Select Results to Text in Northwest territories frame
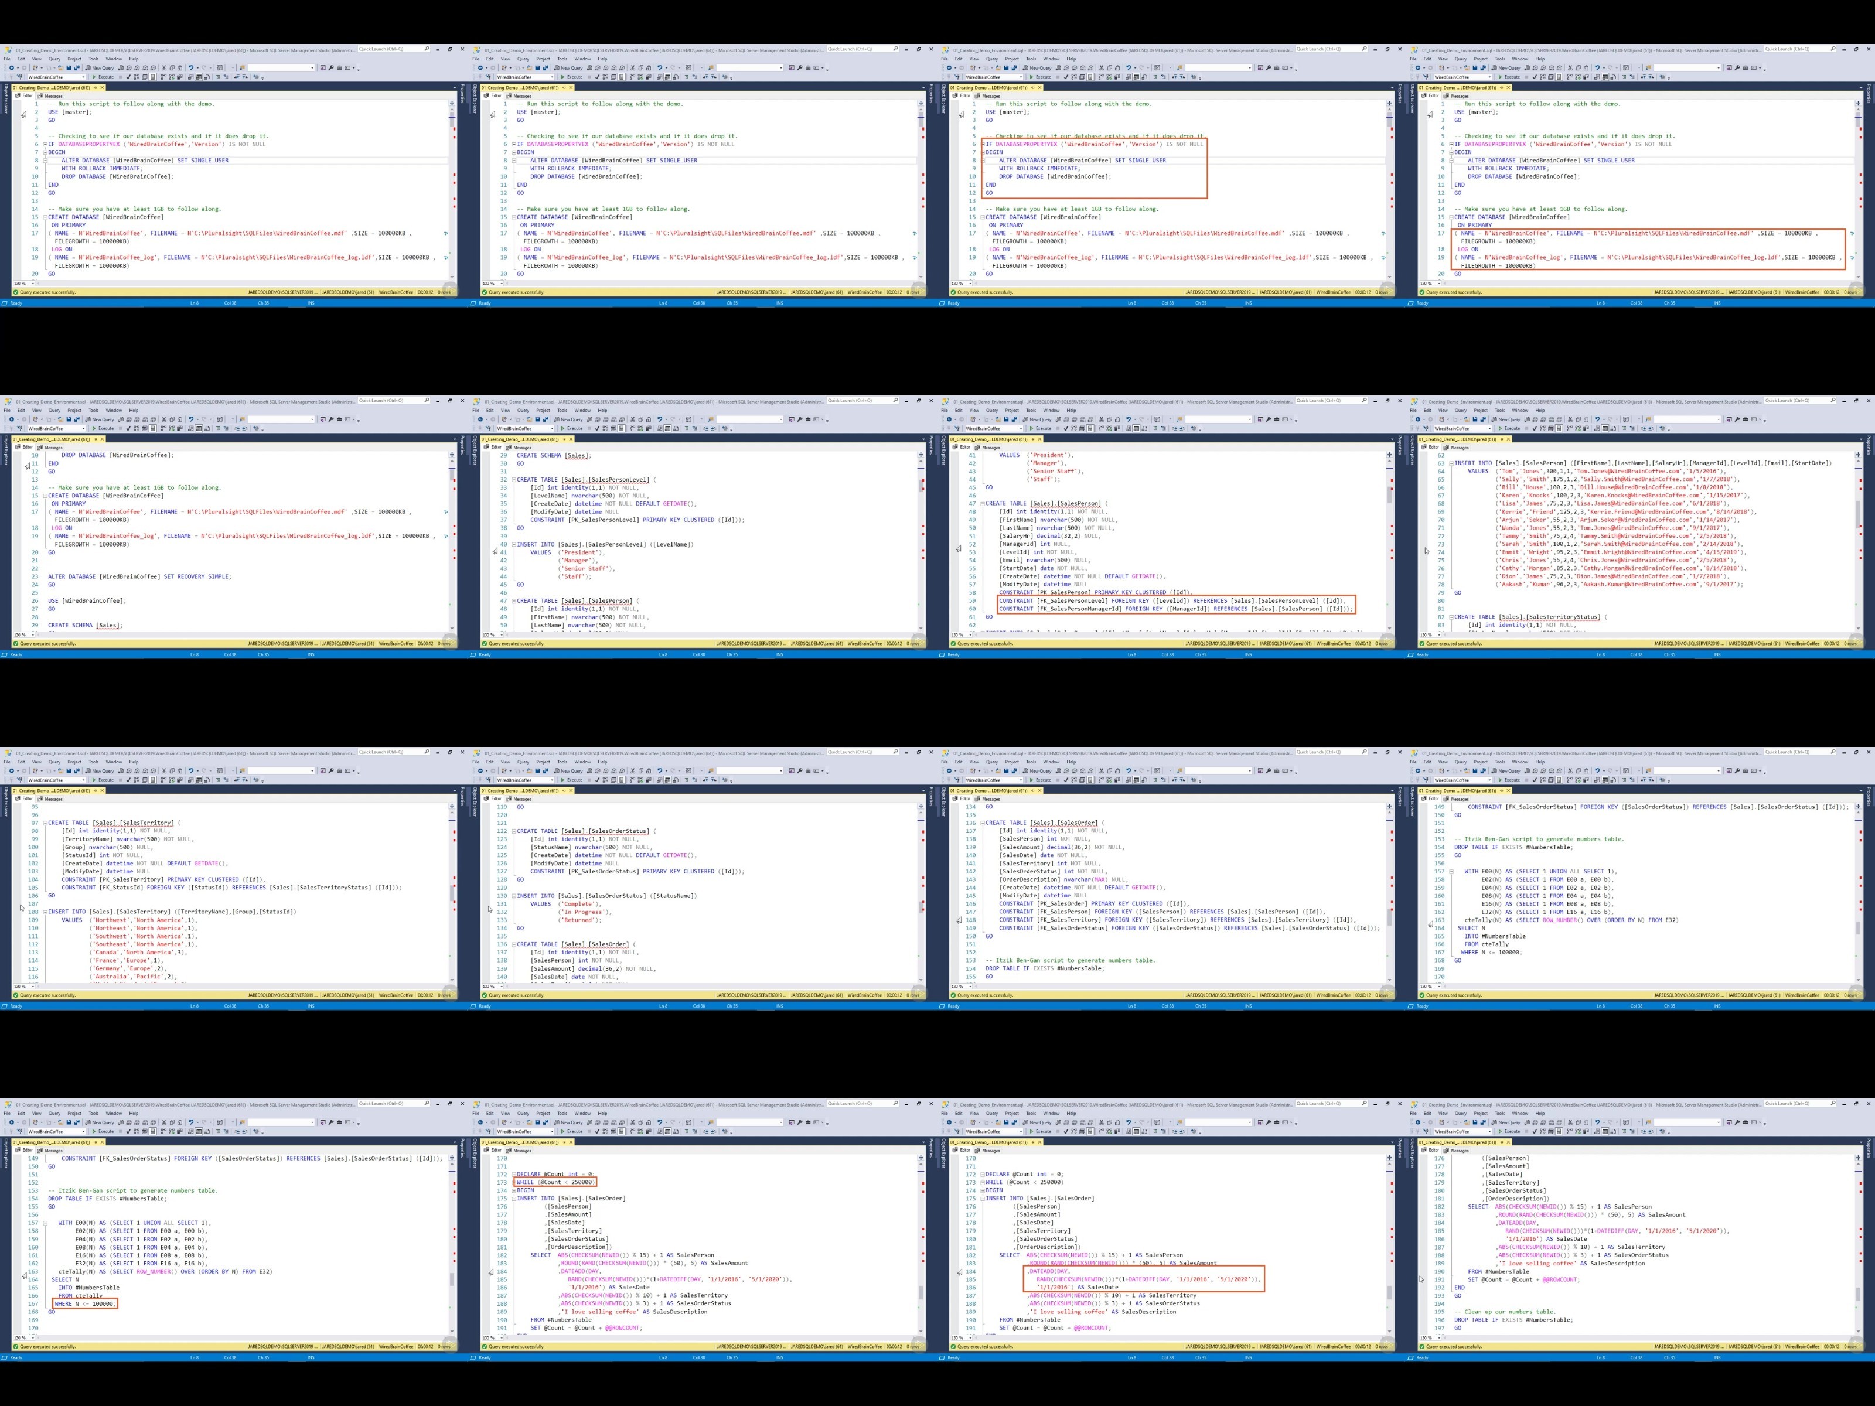The image size is (1875, 1406). click(x=190, y=780)
